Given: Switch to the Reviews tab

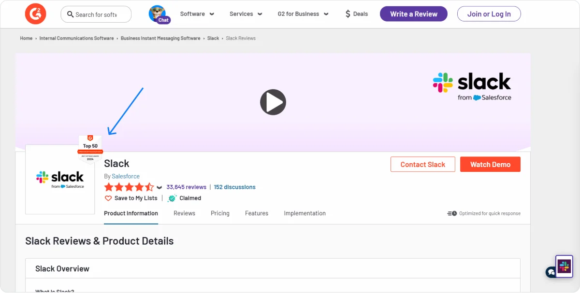Looking at the screenshot, I should pos(184,213).
